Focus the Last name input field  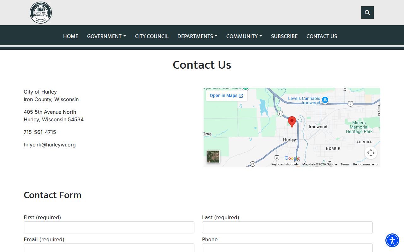point(287,227)
